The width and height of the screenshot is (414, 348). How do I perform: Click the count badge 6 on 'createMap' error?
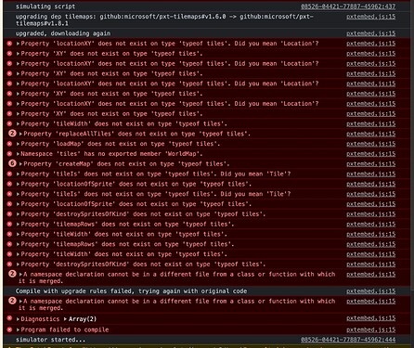(12, 163)
